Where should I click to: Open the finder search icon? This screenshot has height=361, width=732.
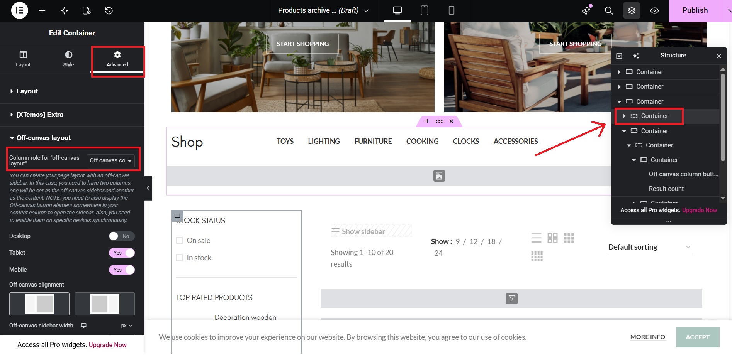click(x=609, y=10)
